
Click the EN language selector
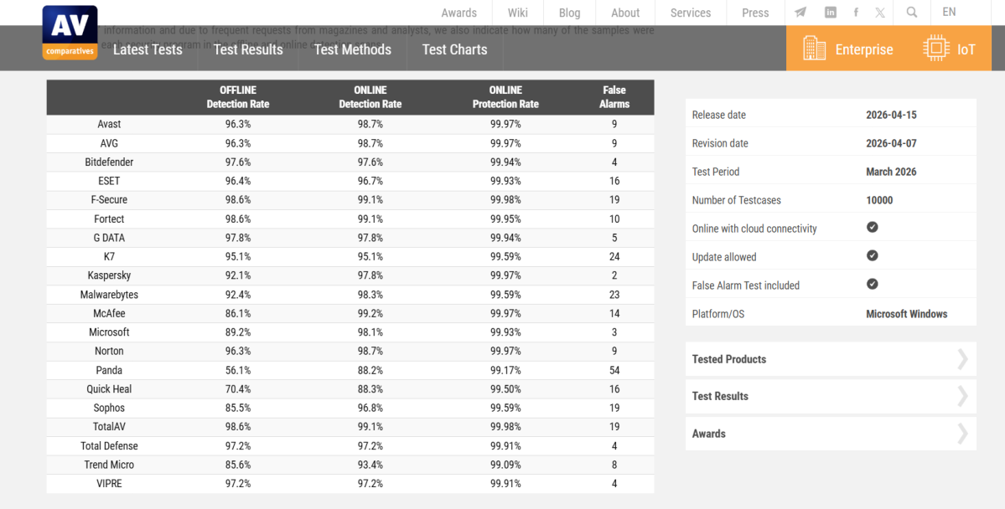click(949, 12)
